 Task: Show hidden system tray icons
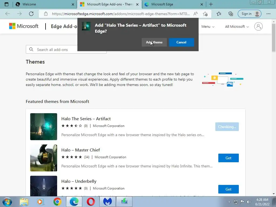pos(229,202)
